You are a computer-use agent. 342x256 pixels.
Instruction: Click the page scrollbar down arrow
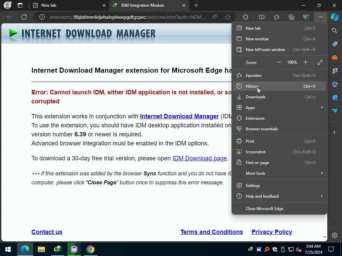(325, 237)
